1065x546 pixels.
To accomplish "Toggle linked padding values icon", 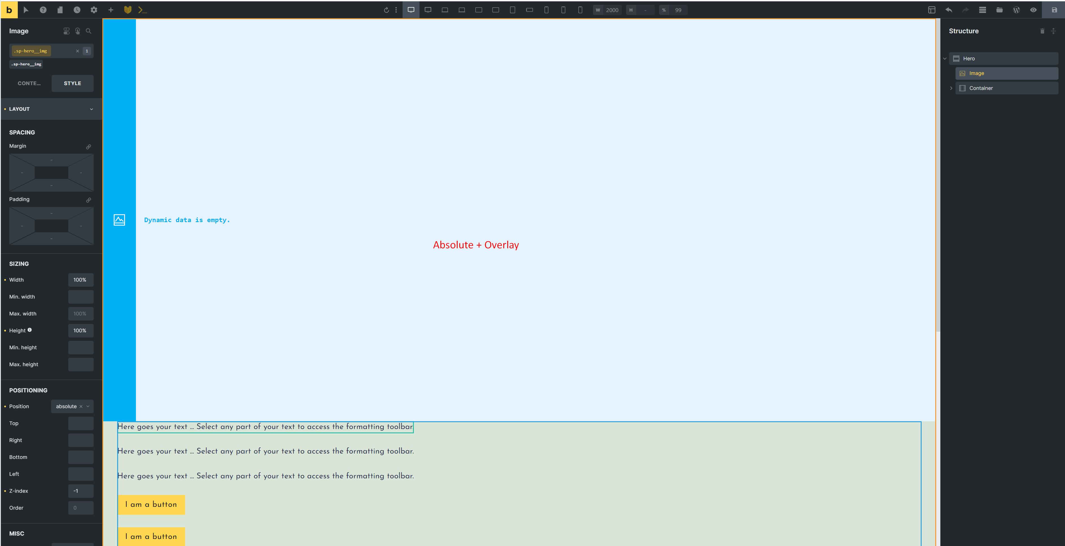I will point(89,200).
